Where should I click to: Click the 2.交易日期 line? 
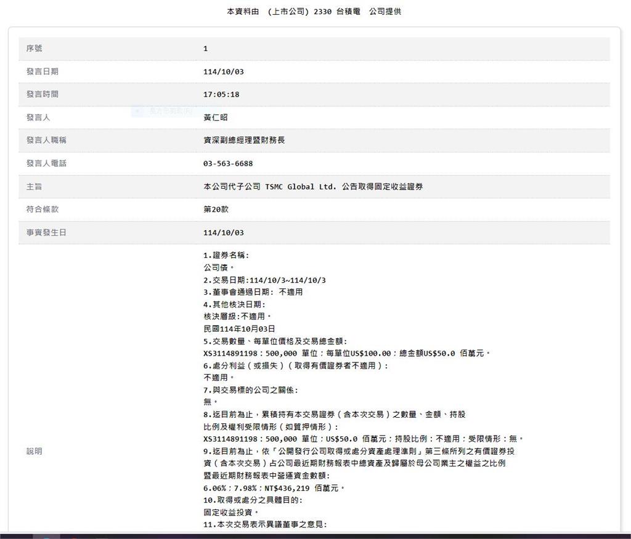tap(264, 280)
